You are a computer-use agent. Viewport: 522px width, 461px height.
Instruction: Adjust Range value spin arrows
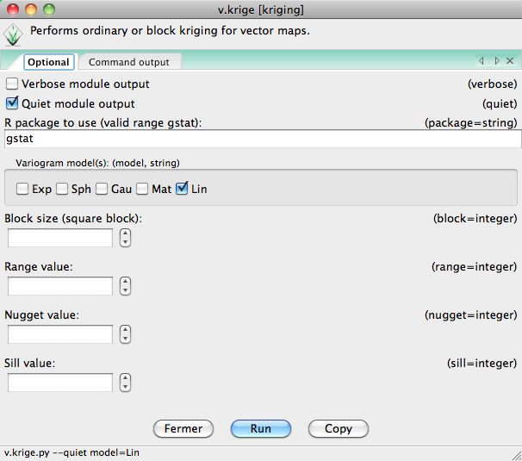126,286
